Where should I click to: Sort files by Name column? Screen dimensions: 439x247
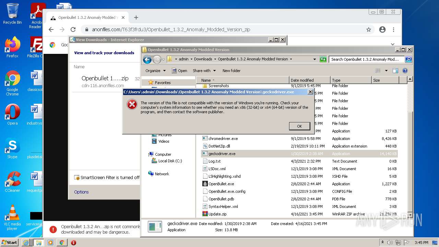point(242,80)
